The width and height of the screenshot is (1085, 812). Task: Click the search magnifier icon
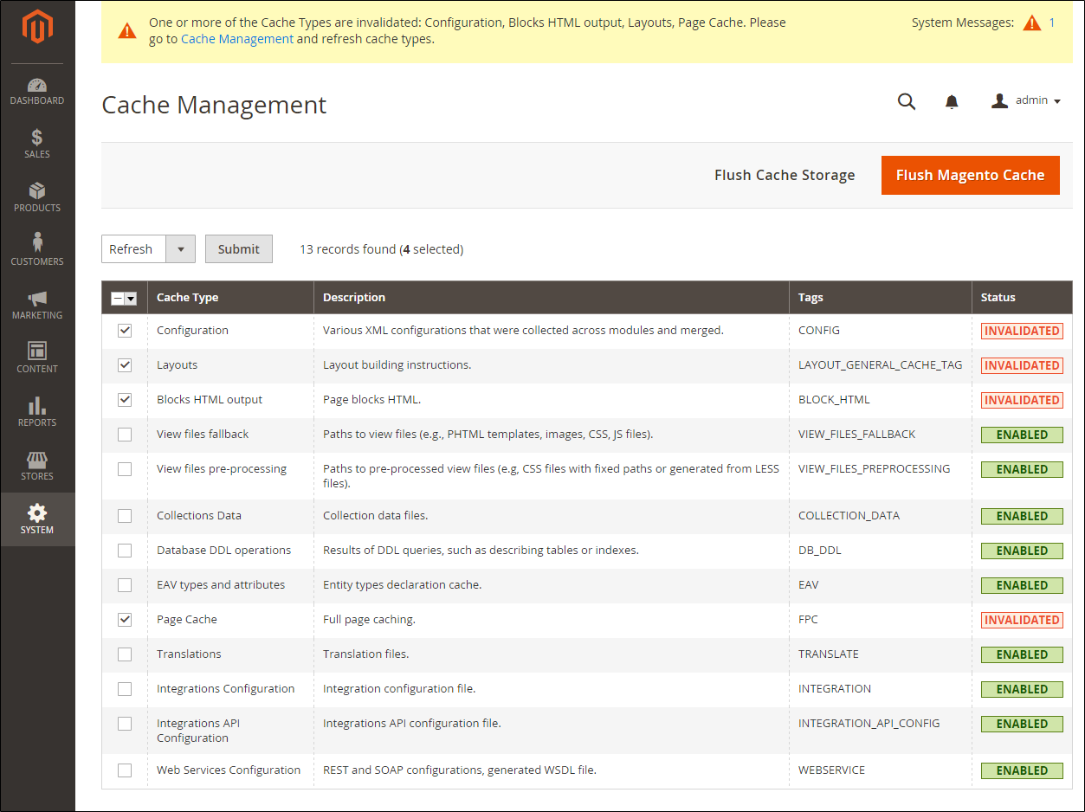[907, 101]
